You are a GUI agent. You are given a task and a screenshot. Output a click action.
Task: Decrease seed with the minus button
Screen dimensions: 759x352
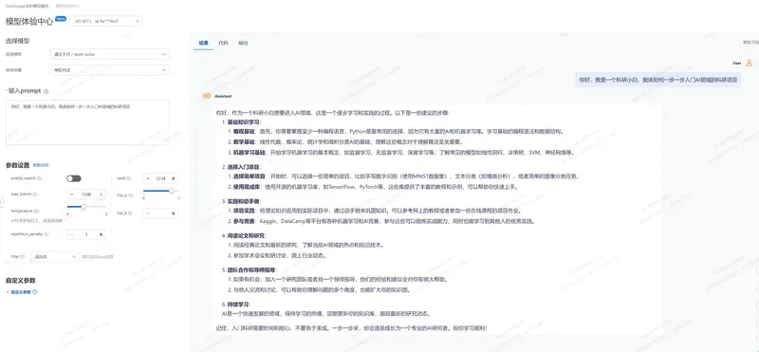point(148,178)
